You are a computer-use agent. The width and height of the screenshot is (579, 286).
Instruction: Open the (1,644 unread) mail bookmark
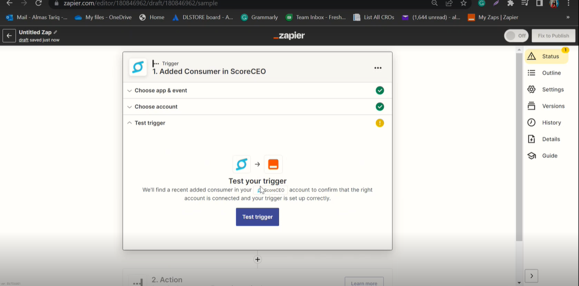click(x=431, y=17)
